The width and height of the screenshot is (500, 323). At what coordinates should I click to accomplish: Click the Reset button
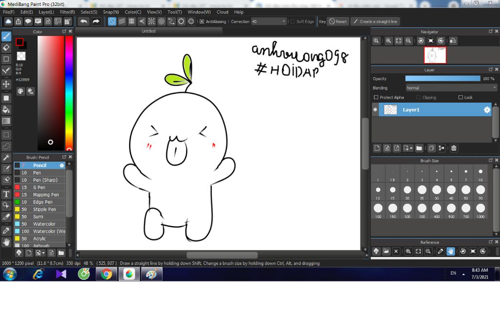click(x=338, y=22)
